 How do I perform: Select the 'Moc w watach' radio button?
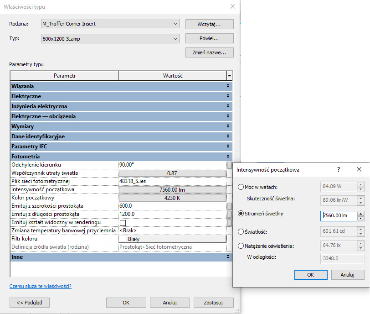[242, 187]
